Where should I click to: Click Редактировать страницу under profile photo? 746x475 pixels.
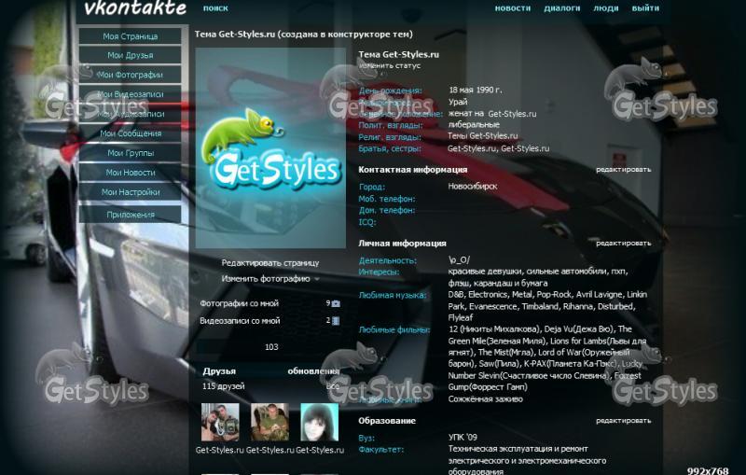(x=269, y=263)
